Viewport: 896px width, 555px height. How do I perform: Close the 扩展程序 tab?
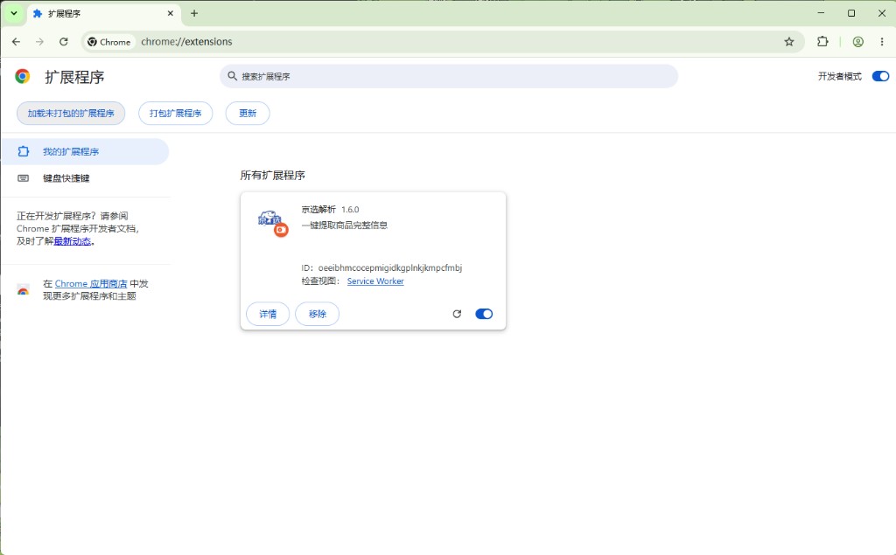click(171, 13)
